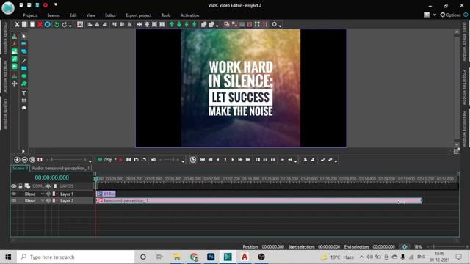Switch to the Scene 0 timeline tab

tap(20, 168)
